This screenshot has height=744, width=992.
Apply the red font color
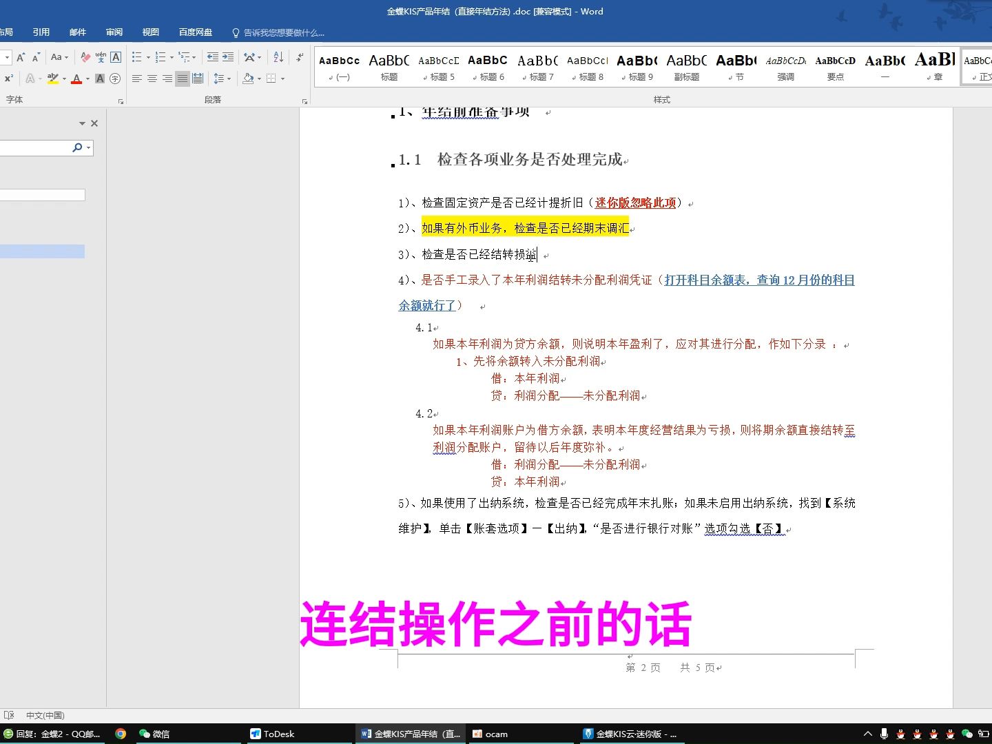76,79
